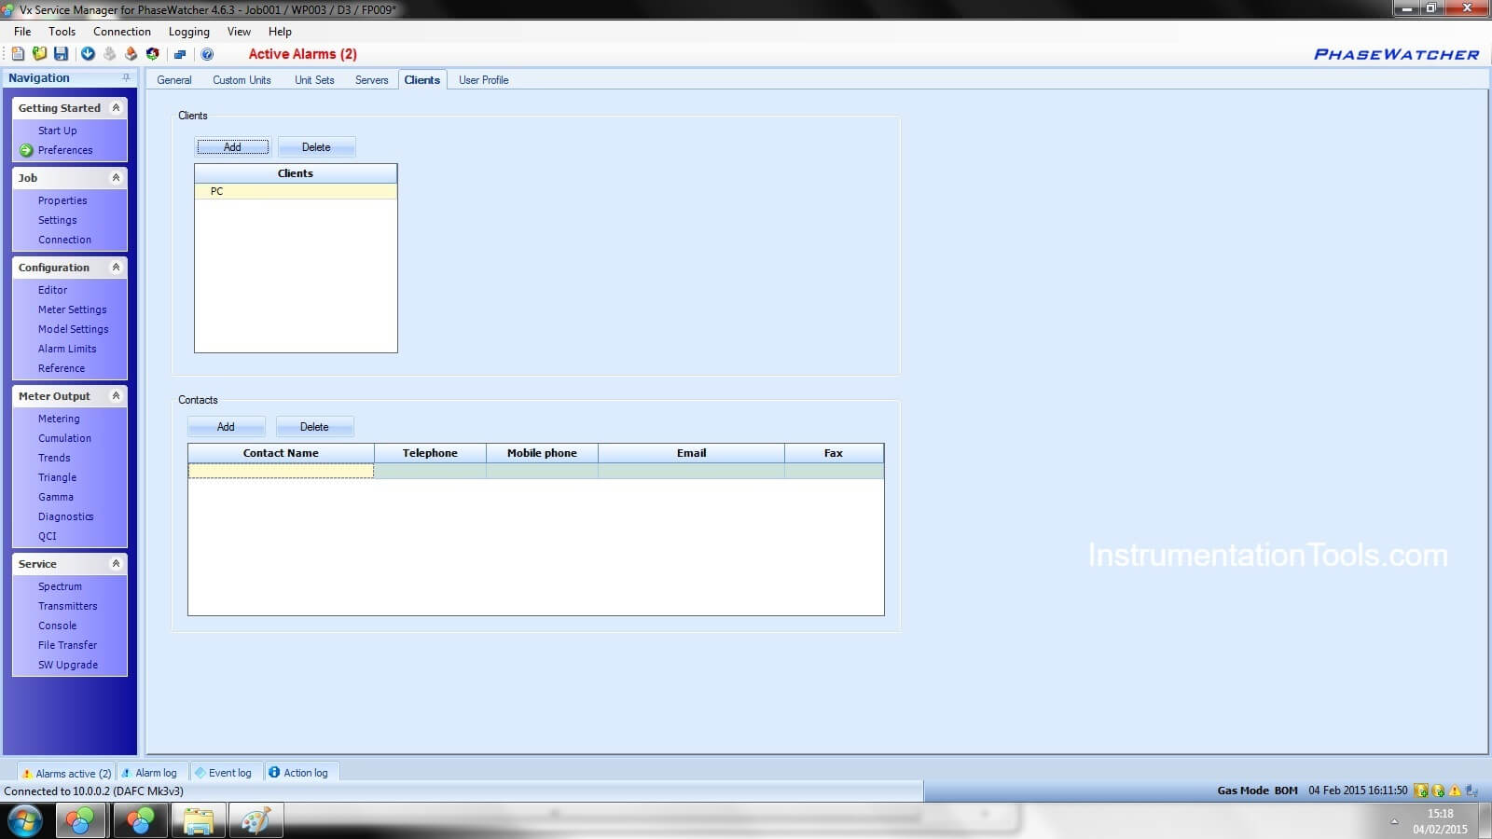Open the Logging menu
This screenshot has height=839, width=1492.
pos(189,32)
